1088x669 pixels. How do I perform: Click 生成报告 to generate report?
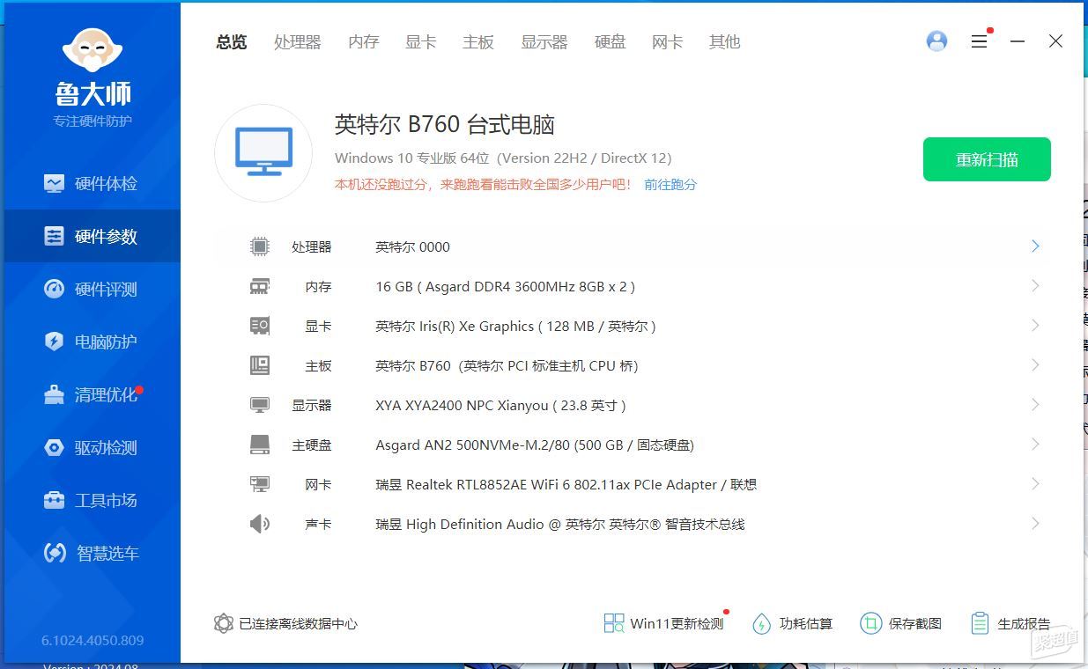click(x=1010, y=623)
